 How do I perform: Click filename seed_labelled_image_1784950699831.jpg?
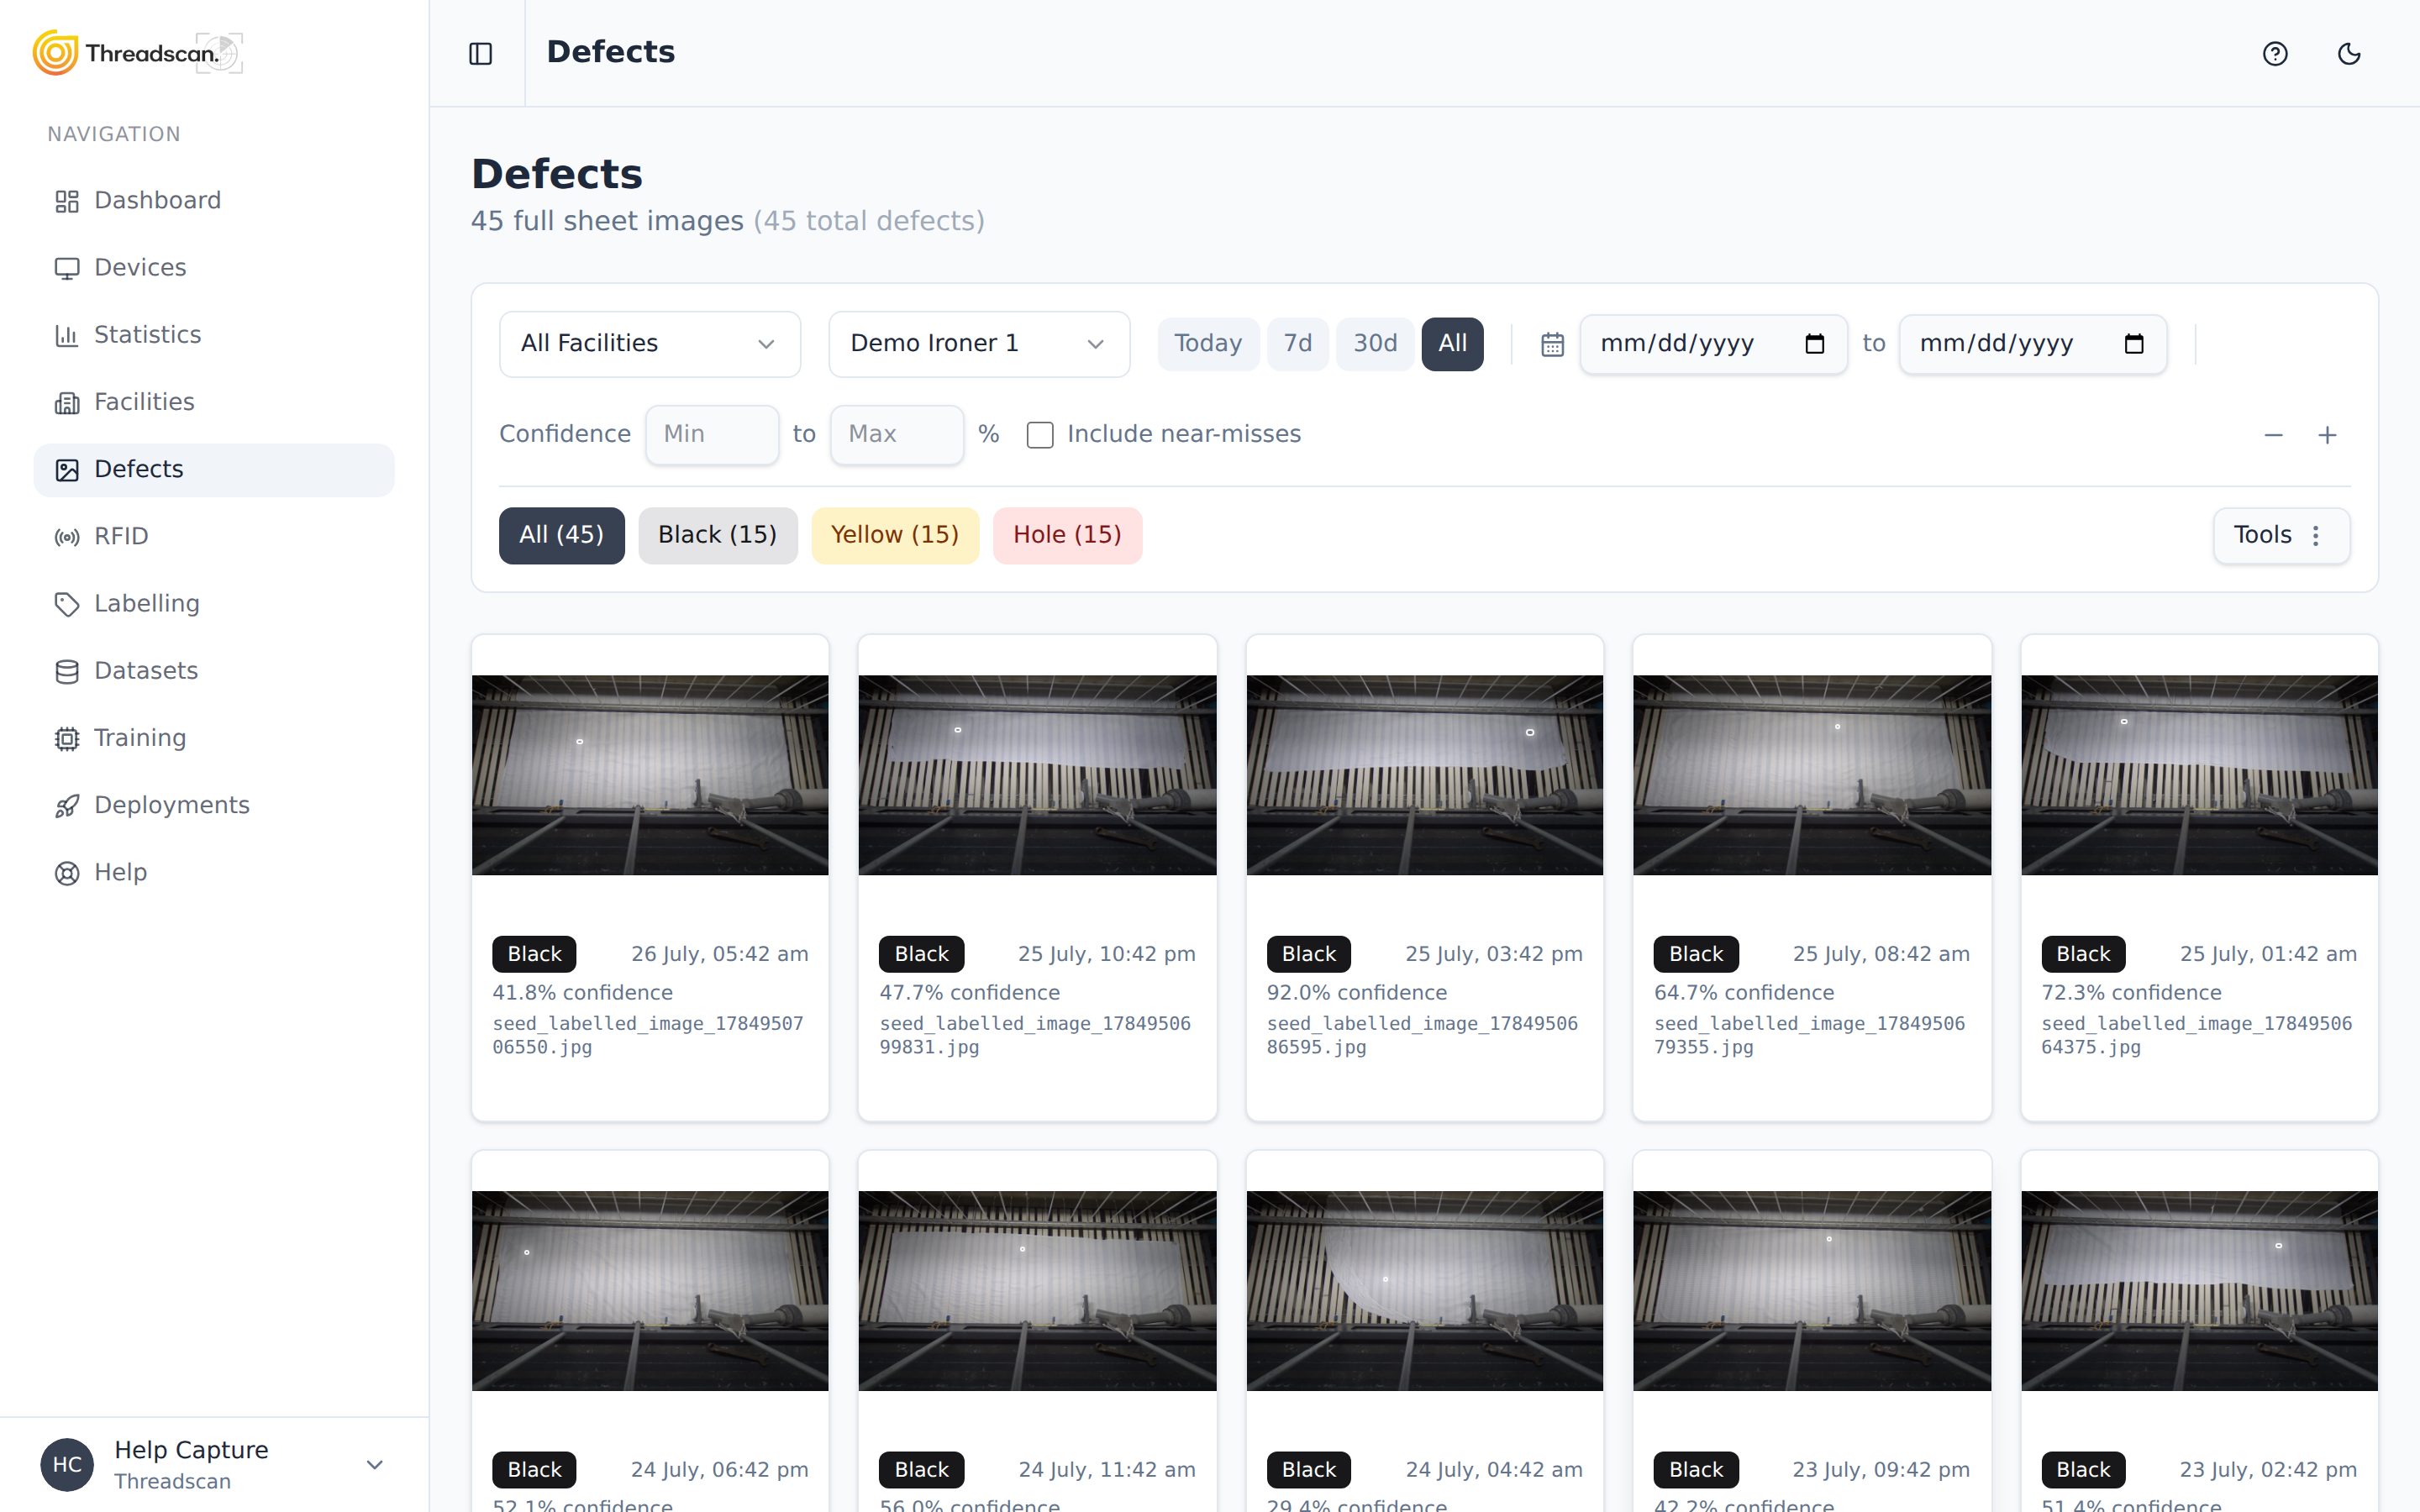pos(1035,1035)
